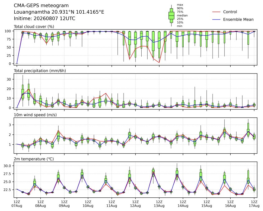Click the 100 tick on cloud cover axis

pos(8,31)
